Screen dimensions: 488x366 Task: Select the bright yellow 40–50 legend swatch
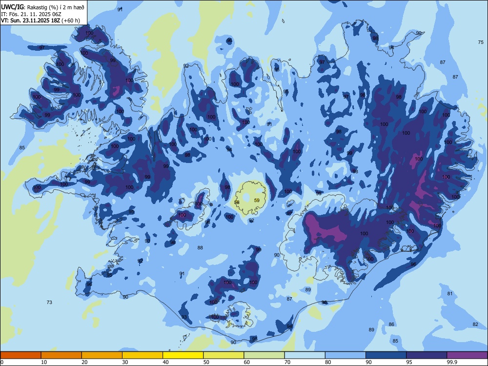click(183, 355)
